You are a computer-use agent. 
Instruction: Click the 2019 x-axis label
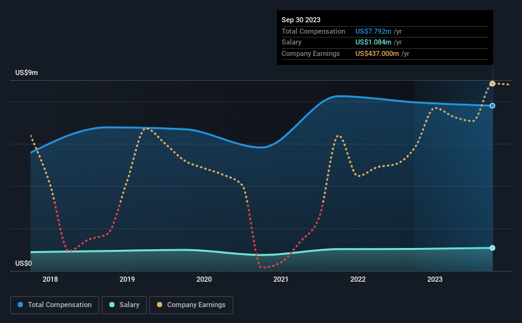point(127,279)
